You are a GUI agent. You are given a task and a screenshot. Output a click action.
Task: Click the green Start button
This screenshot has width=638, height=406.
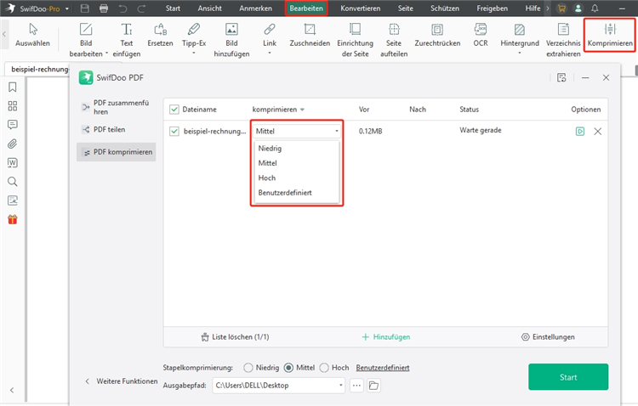(568, 377)
